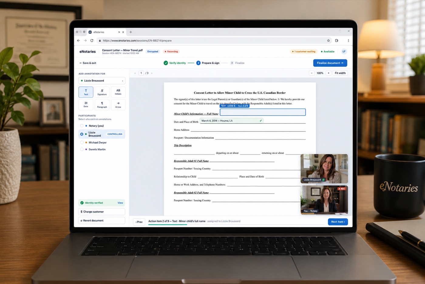The image size is (425, 284).
Task: Click the Consent Letter — Minor Travel.pdf title
Action: 122,50
